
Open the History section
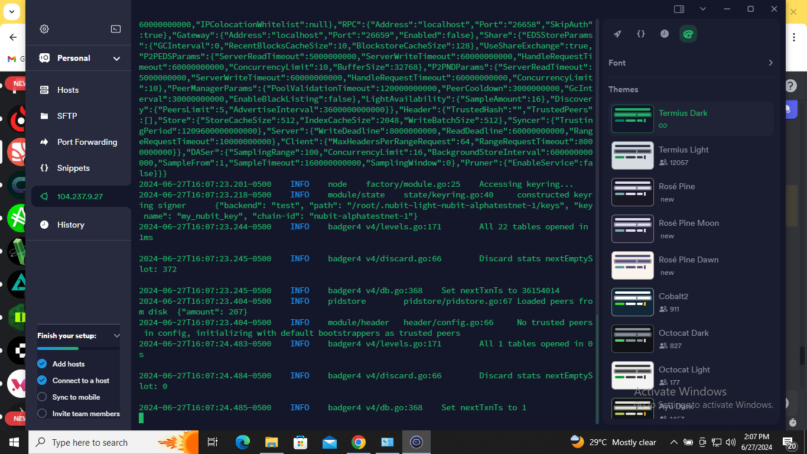[x=78, y=225]
